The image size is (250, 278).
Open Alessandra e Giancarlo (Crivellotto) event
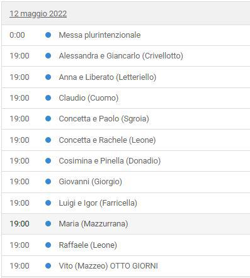(x=121, y=56)
